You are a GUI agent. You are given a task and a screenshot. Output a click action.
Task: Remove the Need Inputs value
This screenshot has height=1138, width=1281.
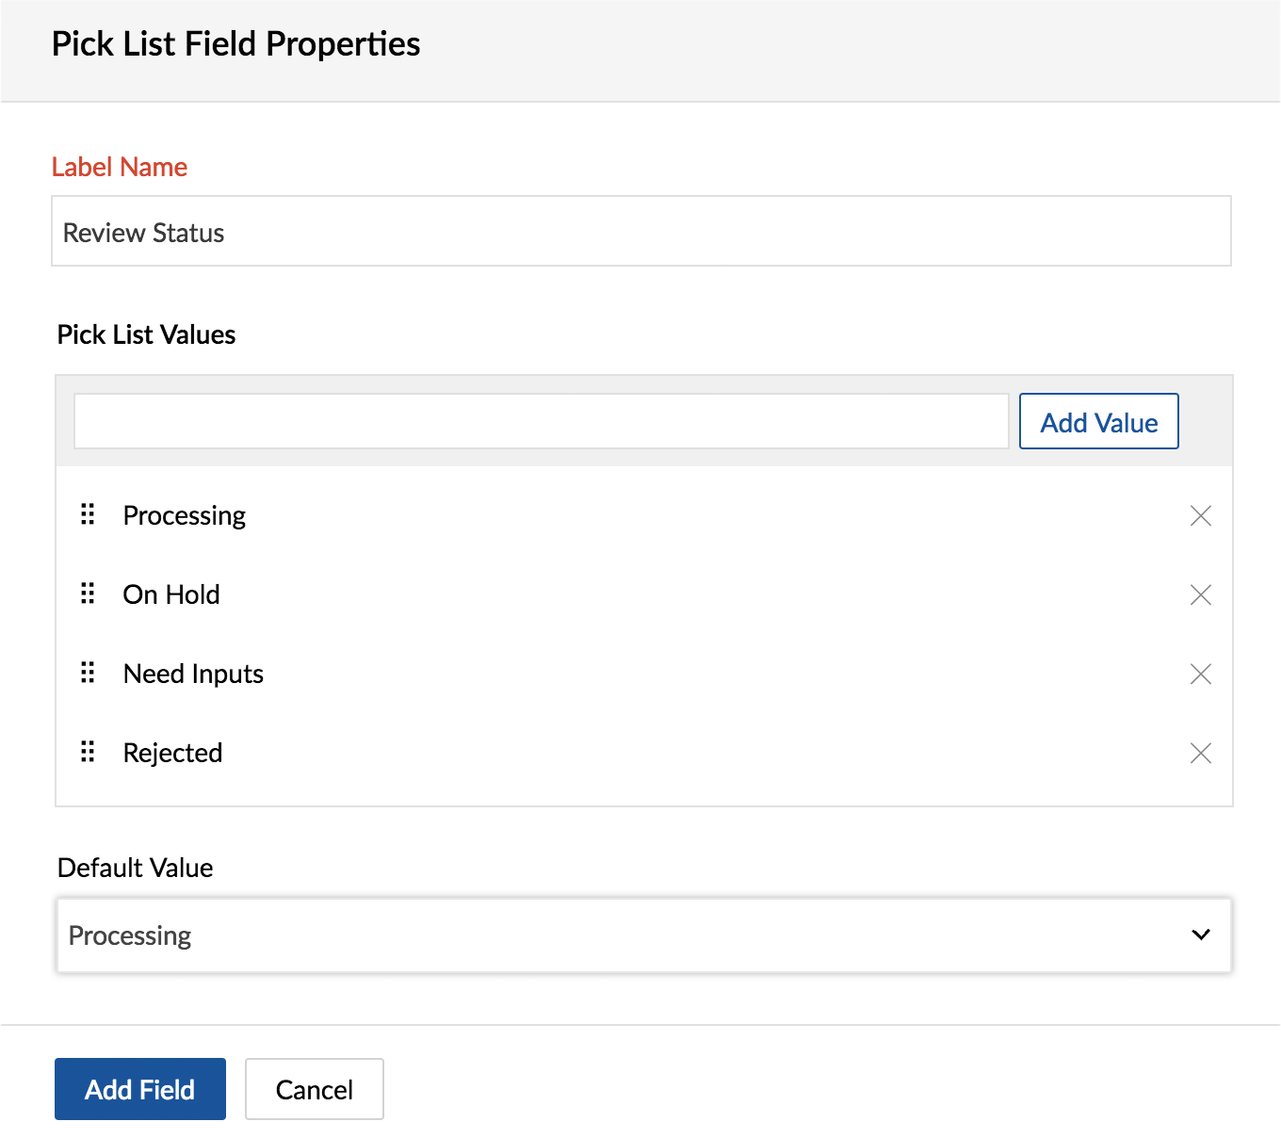tap(1200, 674)
